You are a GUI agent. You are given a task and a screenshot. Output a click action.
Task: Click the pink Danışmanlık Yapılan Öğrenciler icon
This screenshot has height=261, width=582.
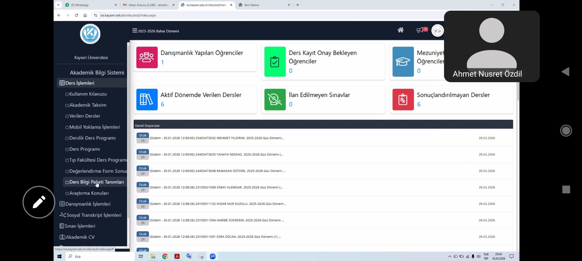(x=147, y=57)
